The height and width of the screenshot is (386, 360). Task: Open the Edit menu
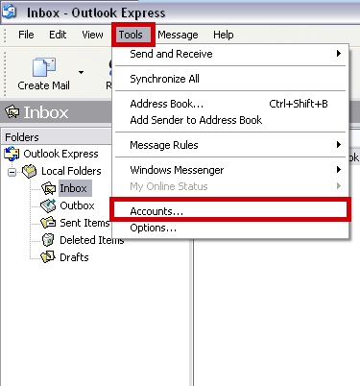point(58,35)
